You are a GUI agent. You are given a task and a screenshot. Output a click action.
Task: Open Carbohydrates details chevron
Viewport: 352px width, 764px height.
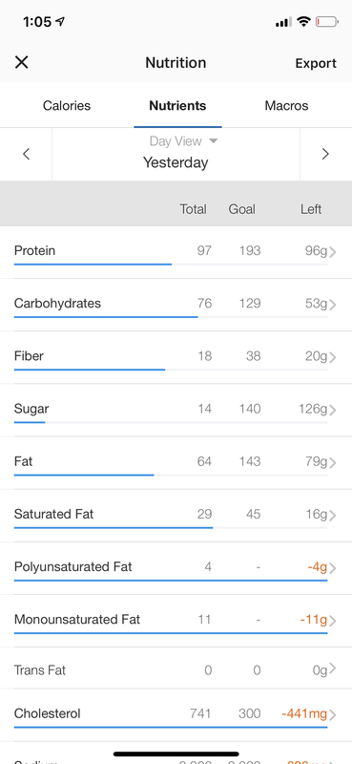pos(333,305)
